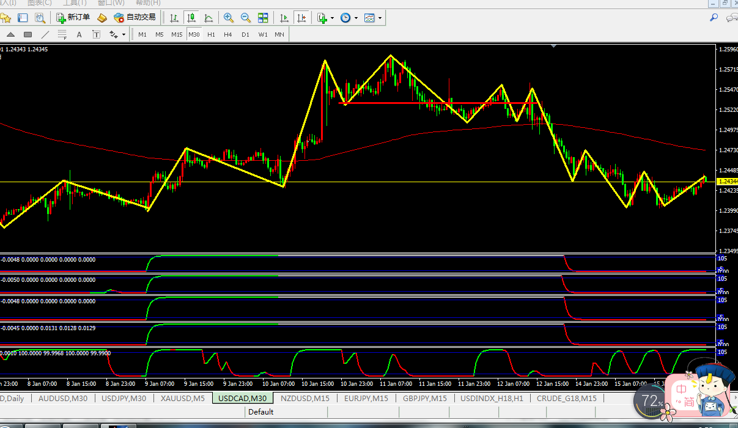The width and height of the screenshot is (738, 428).
Task: Select the trendline drawing tool
Action: (x=45, y=34)
